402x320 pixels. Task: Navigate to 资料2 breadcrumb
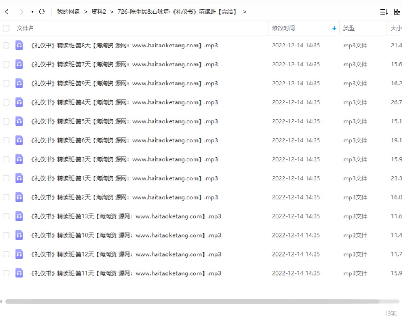tap(99, 12)
